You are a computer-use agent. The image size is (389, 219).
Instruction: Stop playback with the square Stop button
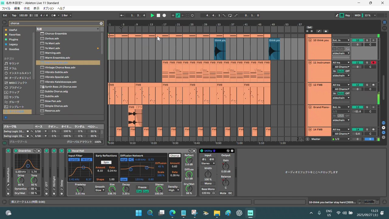point(158,16)
